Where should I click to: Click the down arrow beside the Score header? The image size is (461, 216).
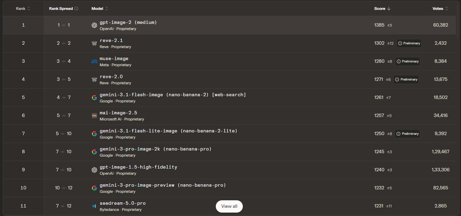coord(389,9)
